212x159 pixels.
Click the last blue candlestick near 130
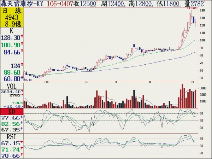point(194,20)
